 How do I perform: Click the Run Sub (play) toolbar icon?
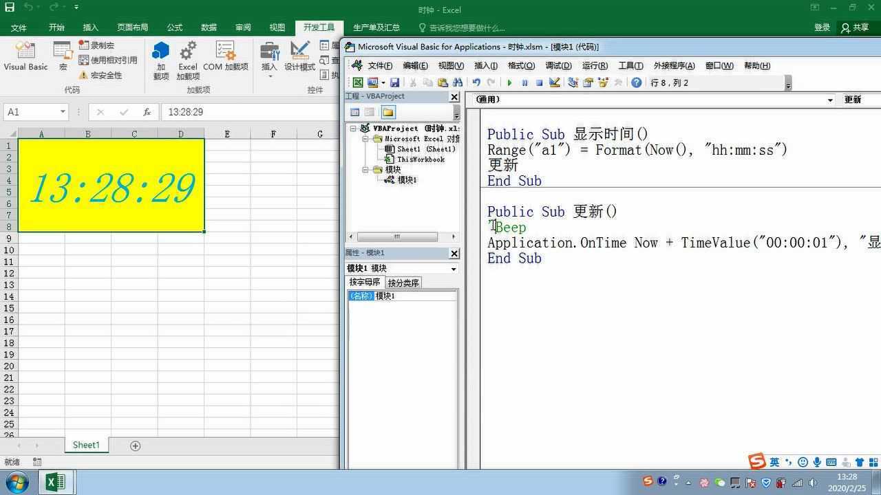pos(509,82)
